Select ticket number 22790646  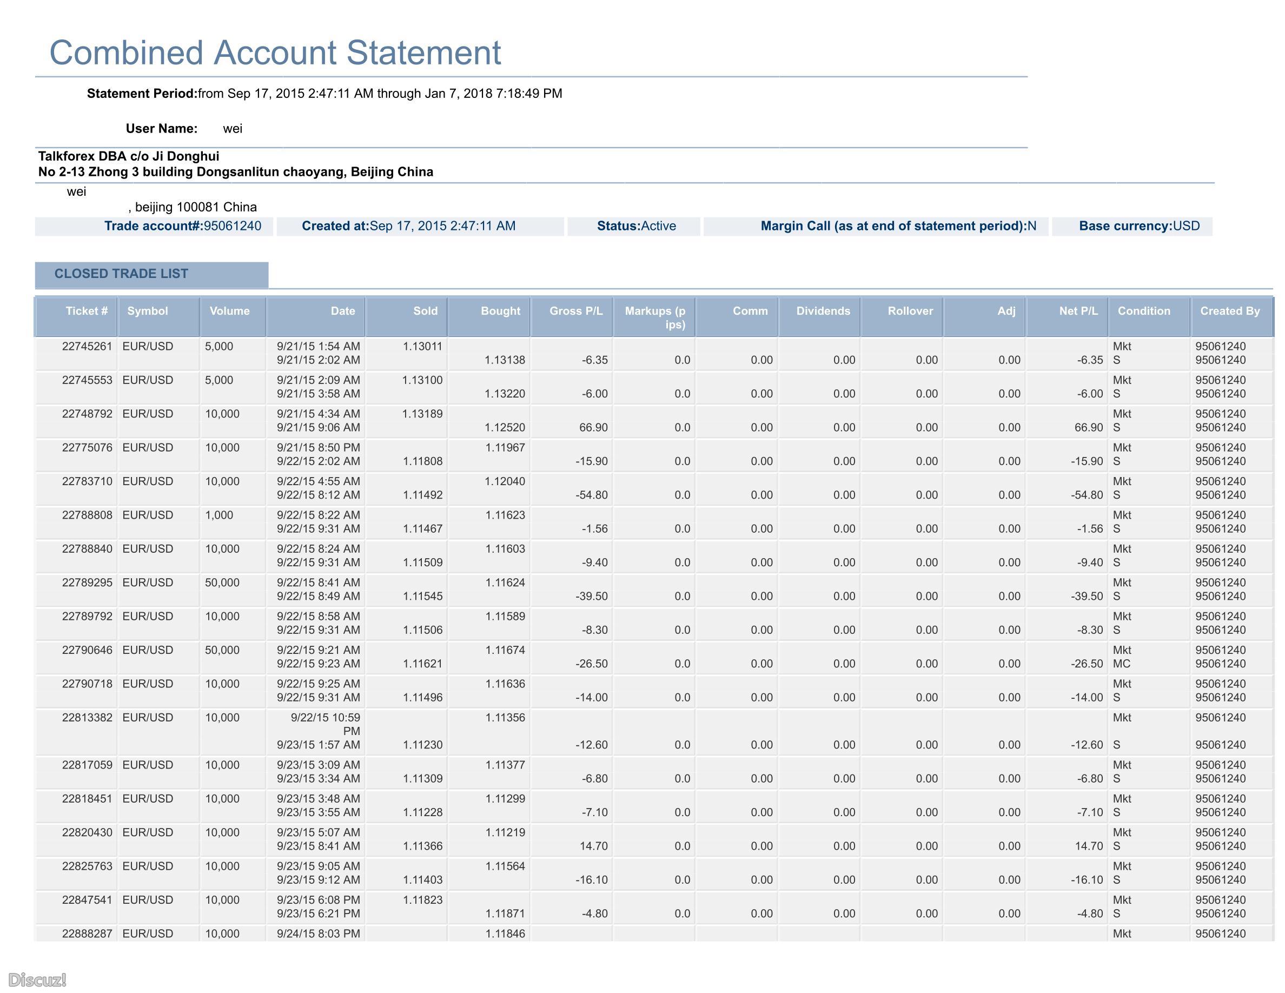(87, 650)
